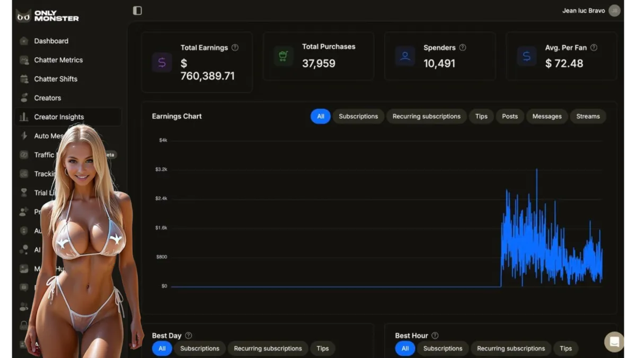
Task: Toggle the sidebar collapse icon
Action: 137,11
